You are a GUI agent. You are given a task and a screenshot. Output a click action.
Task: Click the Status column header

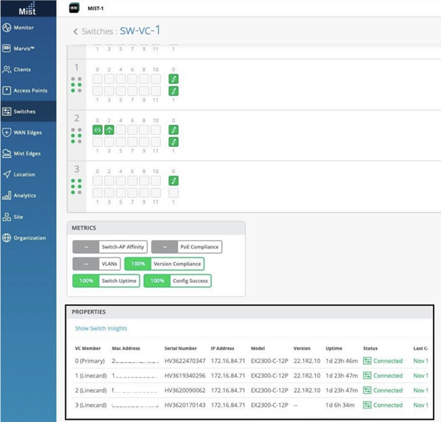370,348
